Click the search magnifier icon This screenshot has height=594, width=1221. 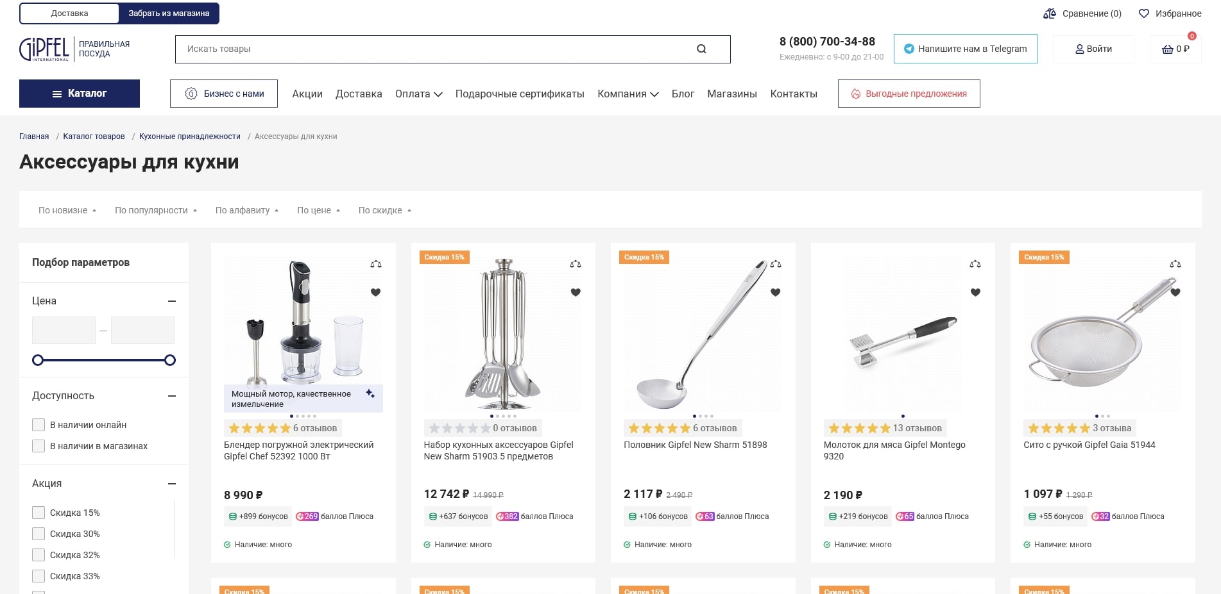701,49
